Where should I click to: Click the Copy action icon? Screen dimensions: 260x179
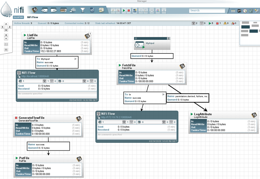click(x=141, y=11)
